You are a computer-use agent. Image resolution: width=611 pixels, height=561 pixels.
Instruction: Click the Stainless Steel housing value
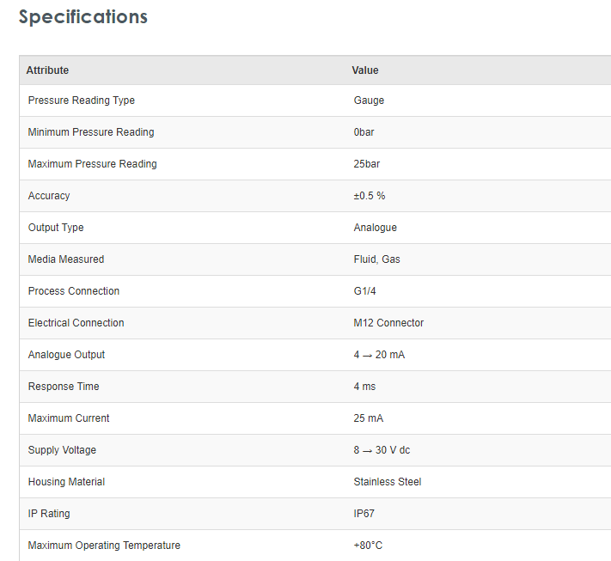(x=388, y=482)
